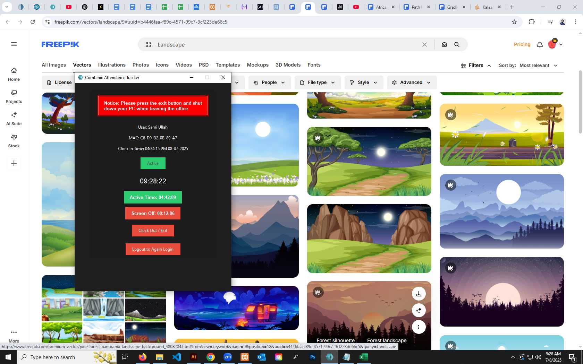The width and height of the screenshot is (583, 364).
Task: Open the Most relevant sort dropdown
Action: [x=538, y=65]
